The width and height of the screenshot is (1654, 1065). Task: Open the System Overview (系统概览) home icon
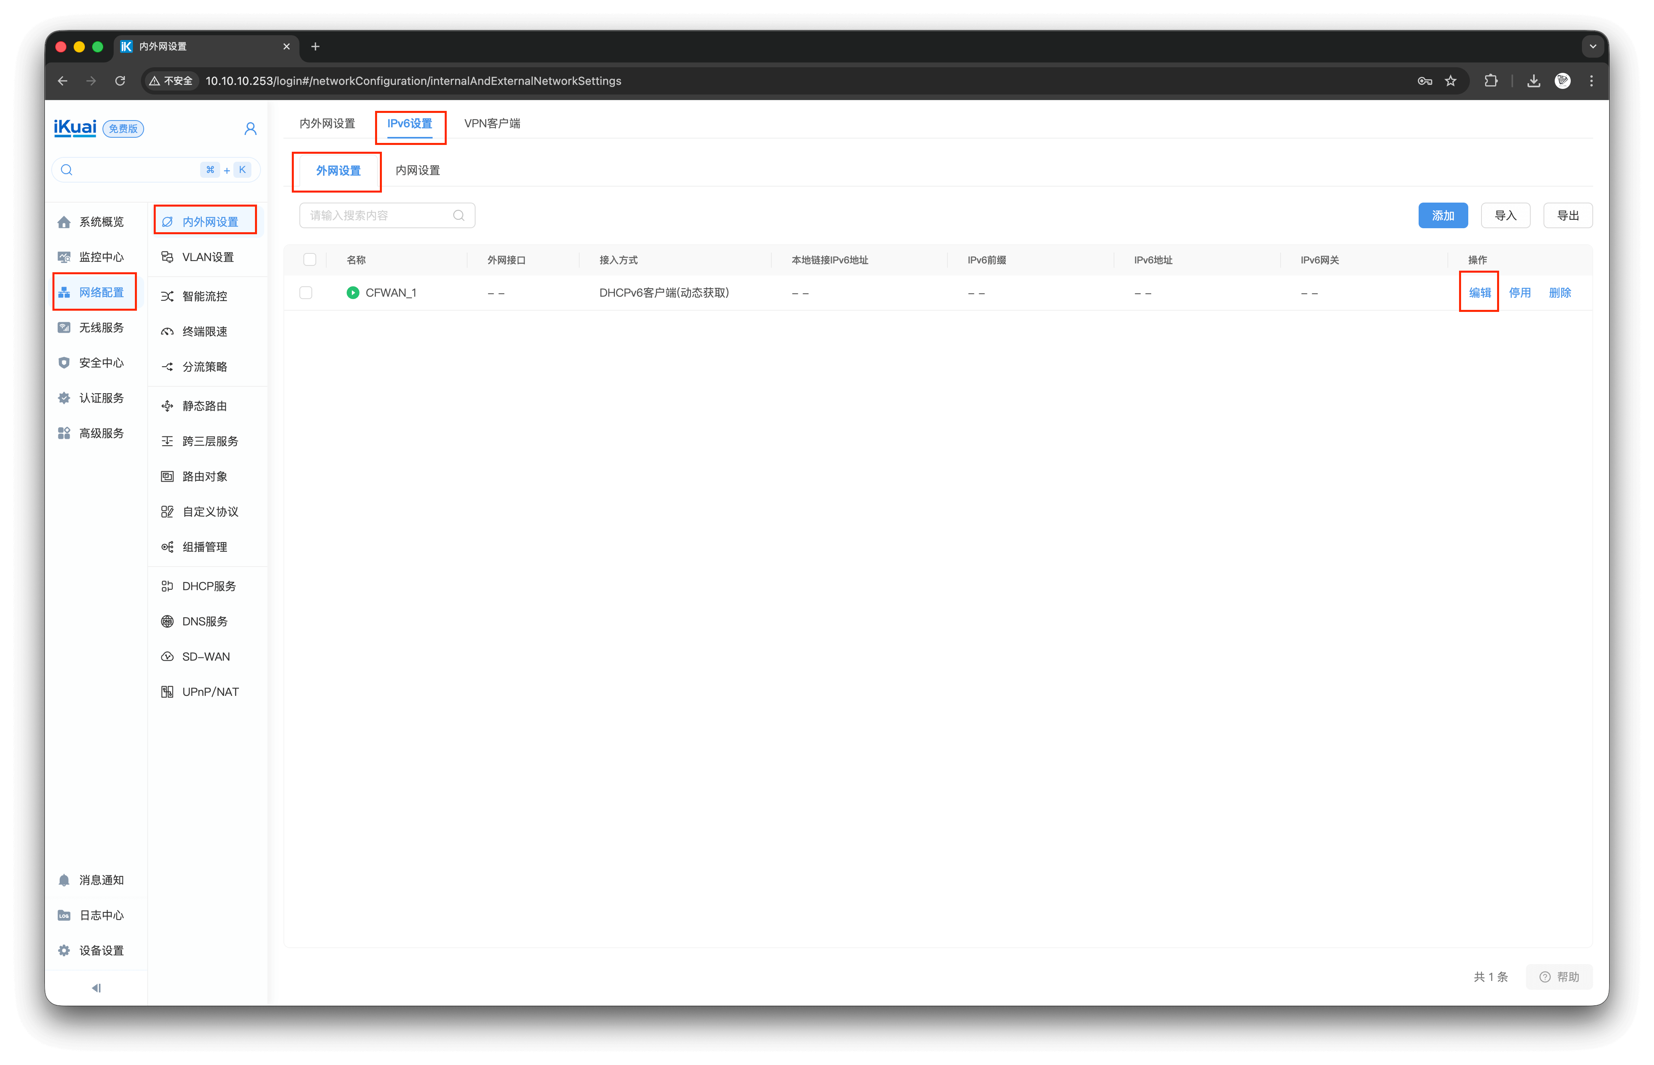click(x=64, y=222)
